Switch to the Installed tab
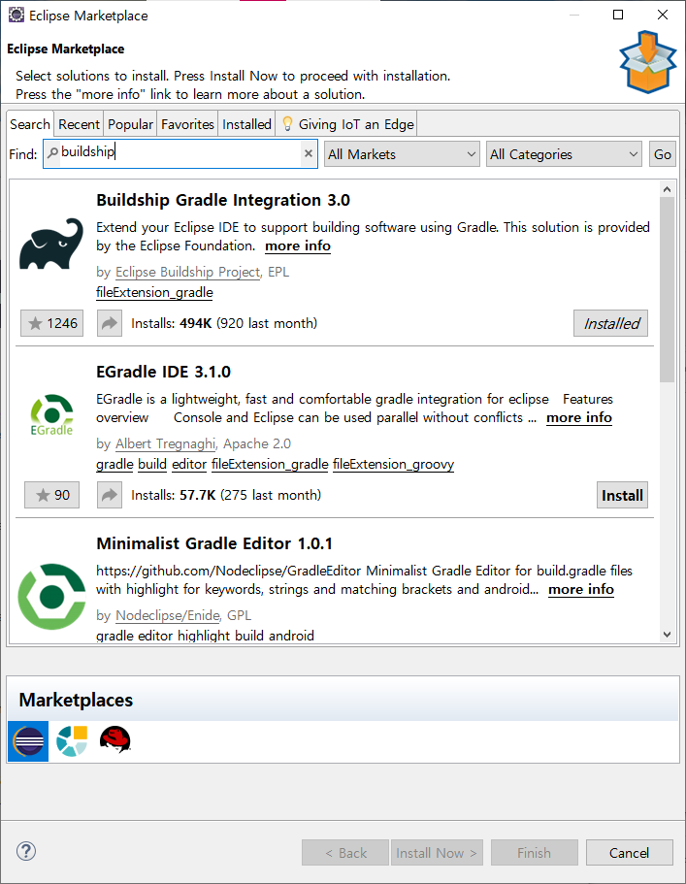The height and width of the screenshot is (884, 686). (x=246, y=124)
